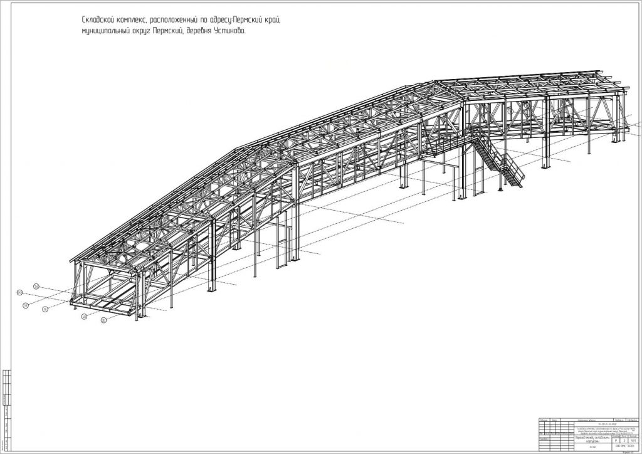Select the drawing code cell in the title block
The width and height of the screenshot is (642, 454).
(606, 424)
